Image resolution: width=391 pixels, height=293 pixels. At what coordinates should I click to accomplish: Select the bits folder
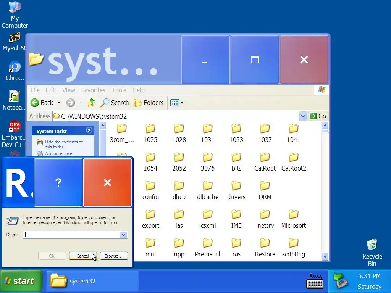tap(236, 162)
